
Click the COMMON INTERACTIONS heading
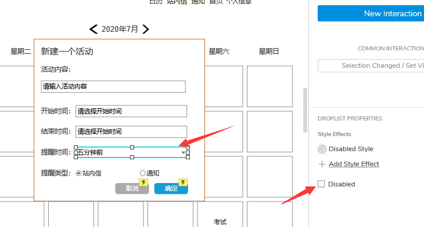391,49
